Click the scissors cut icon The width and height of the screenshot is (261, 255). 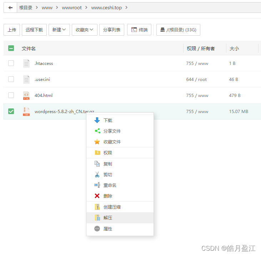pyautogui.click(x=97, y=174)
